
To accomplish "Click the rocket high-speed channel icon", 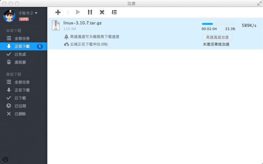I will [67, 37].
